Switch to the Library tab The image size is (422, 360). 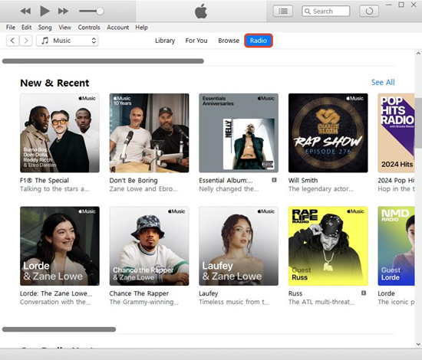click(x=165, y=41)
